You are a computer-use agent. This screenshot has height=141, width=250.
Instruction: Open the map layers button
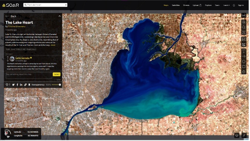(237, 135)
